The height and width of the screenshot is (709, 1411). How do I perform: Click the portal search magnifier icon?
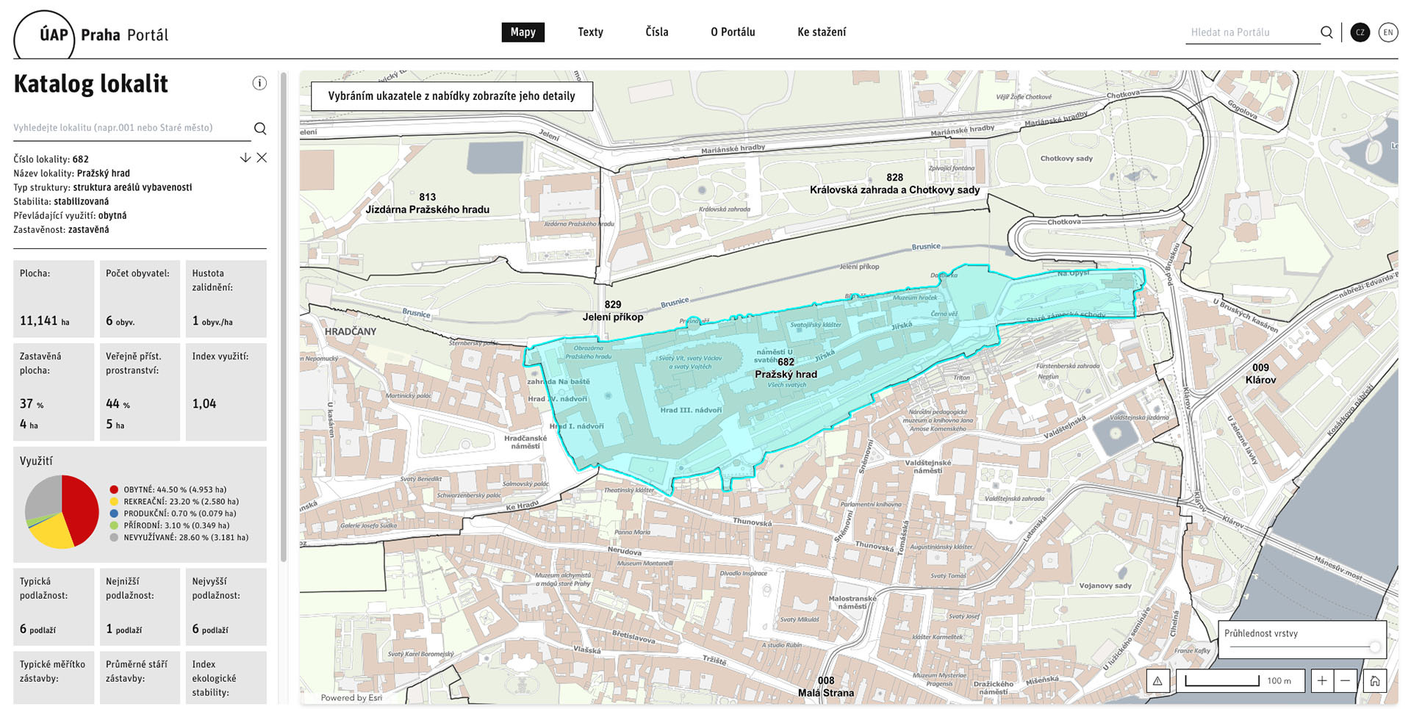(1326, 32)
